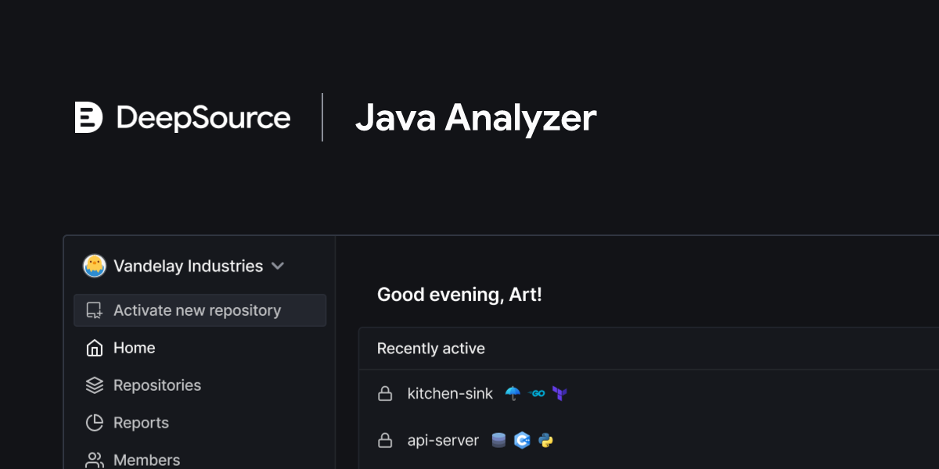
Task: Expand the Vandelay Industries organization dropdown
Action: (x=278, y=266)
